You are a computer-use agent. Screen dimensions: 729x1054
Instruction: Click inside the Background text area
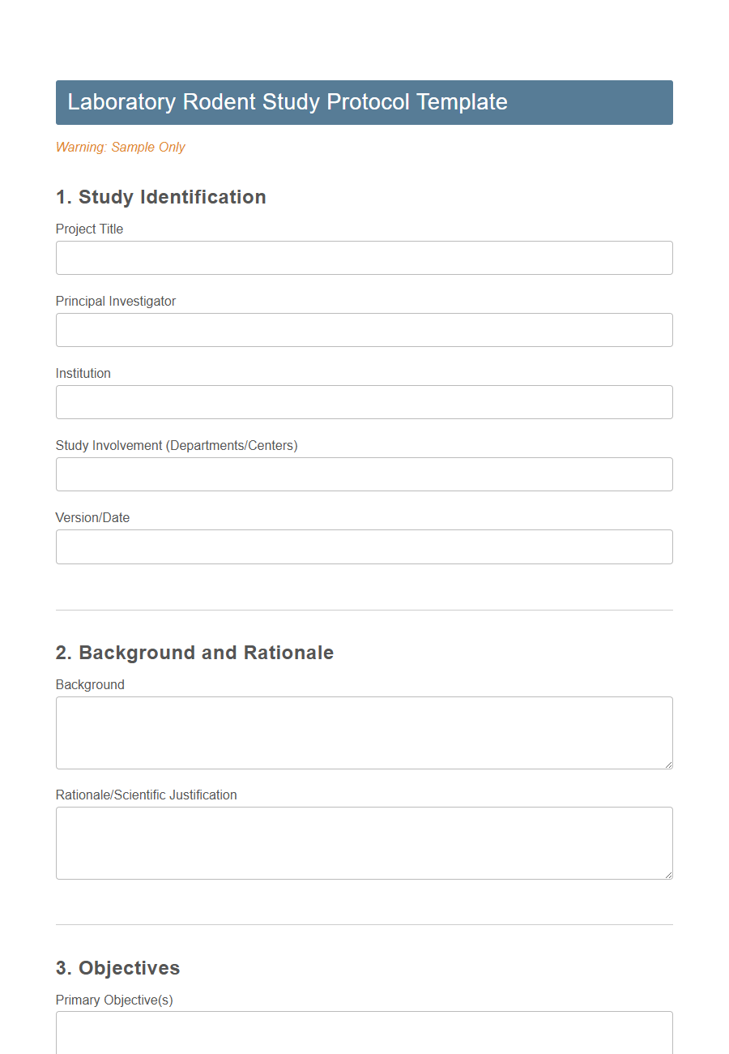(x=364, y=730)
